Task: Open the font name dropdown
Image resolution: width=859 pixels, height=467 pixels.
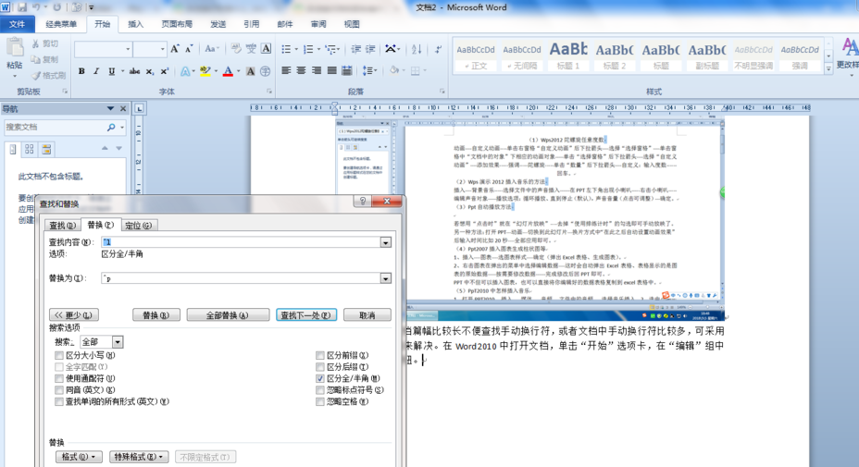Action: (x=128, y=49)
